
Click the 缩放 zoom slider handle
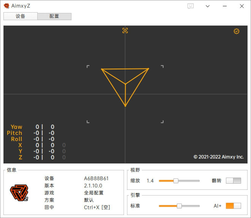tap(176, 181)
